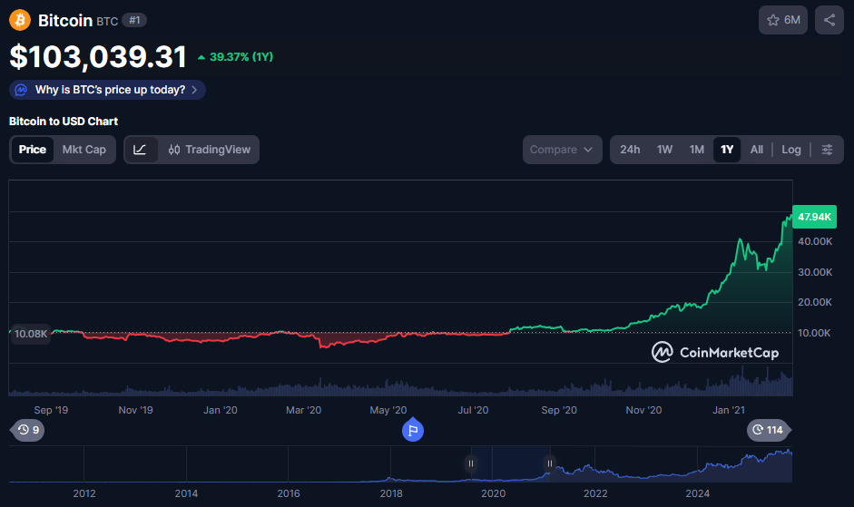Open the history badge showing 9
The image size is (854, 507).
[x=28, y=430]
